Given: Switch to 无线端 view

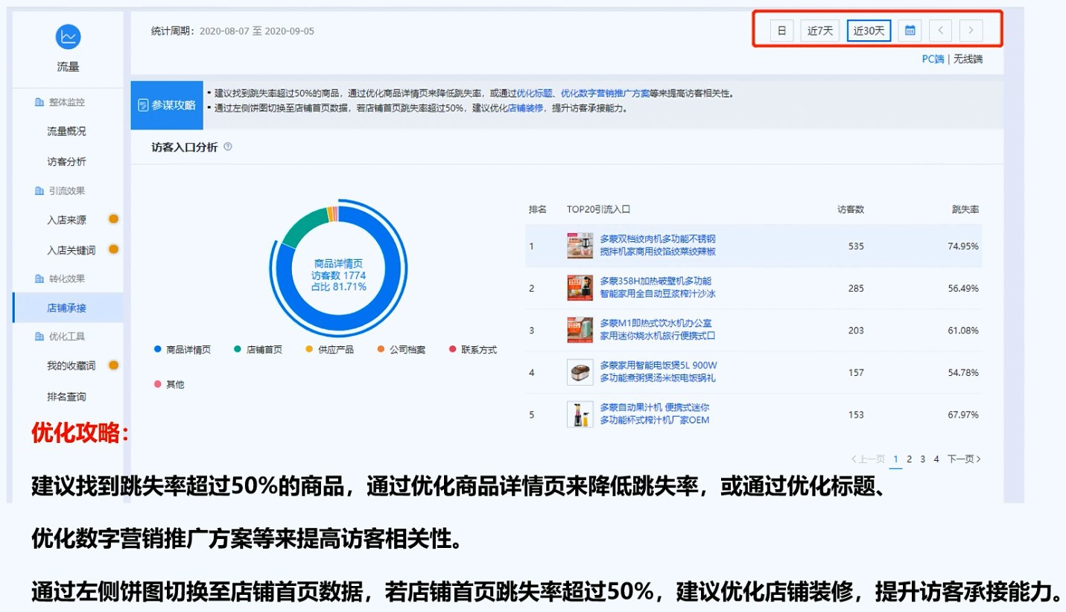Looking at the screenshot, I should (x=968, y=59).
